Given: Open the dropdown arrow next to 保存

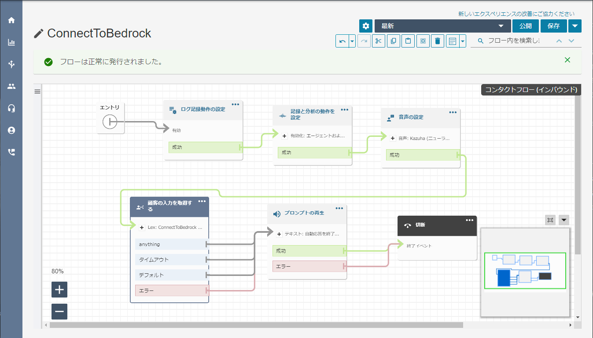Looking at the screenshot, I should [x=575, y=26].
